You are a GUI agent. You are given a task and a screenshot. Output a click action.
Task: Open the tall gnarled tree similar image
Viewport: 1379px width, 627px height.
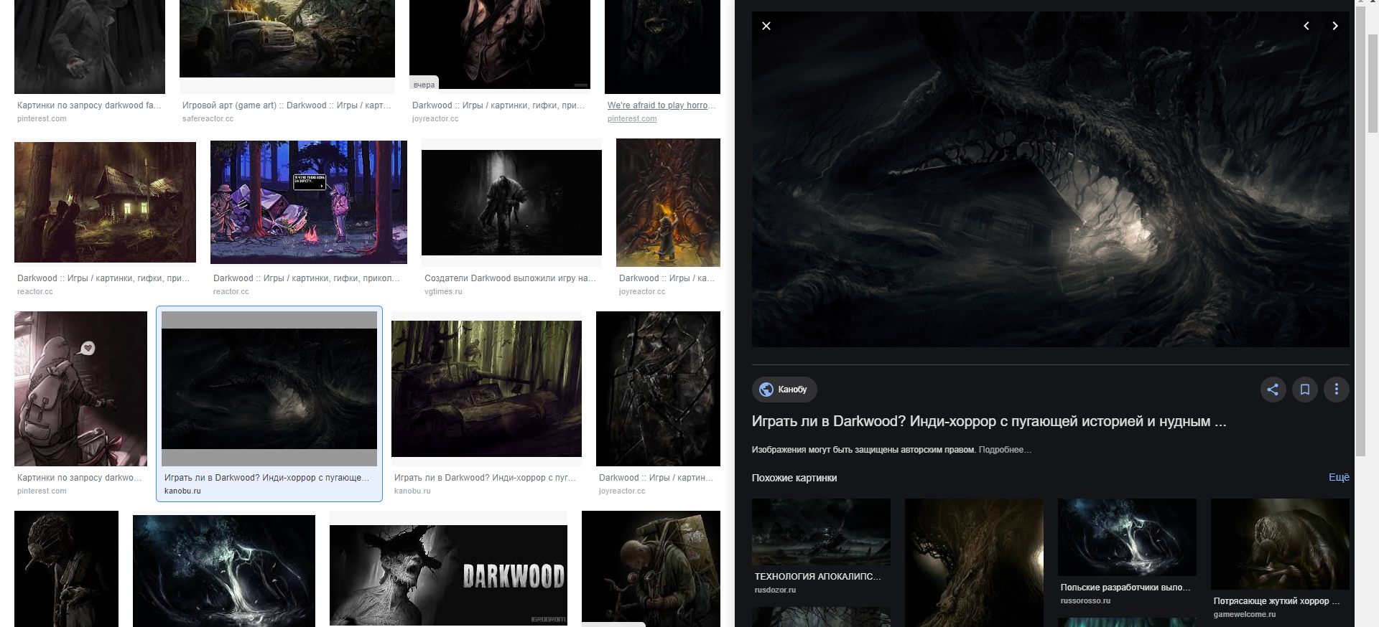point(974,563)
